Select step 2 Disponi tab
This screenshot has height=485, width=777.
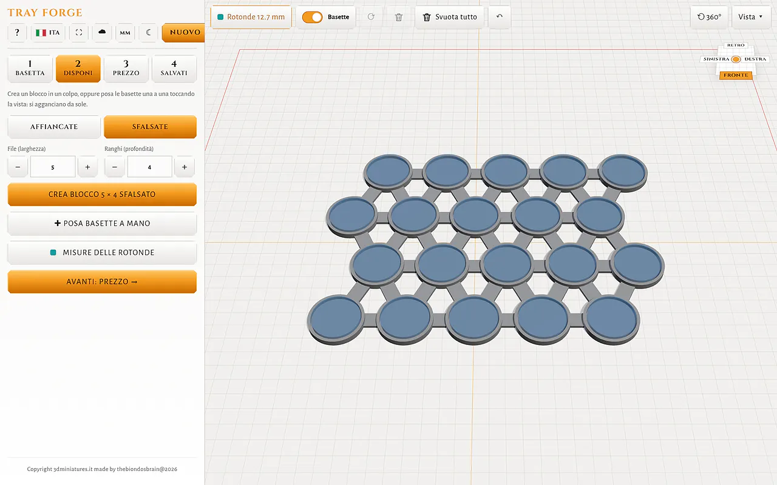(x=78, y=69)
